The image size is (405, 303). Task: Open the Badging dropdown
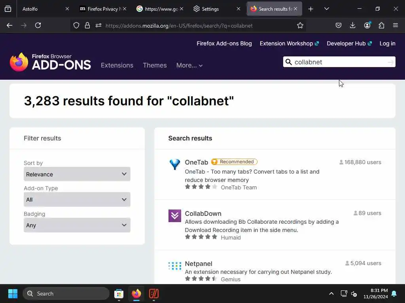point(77,225)
